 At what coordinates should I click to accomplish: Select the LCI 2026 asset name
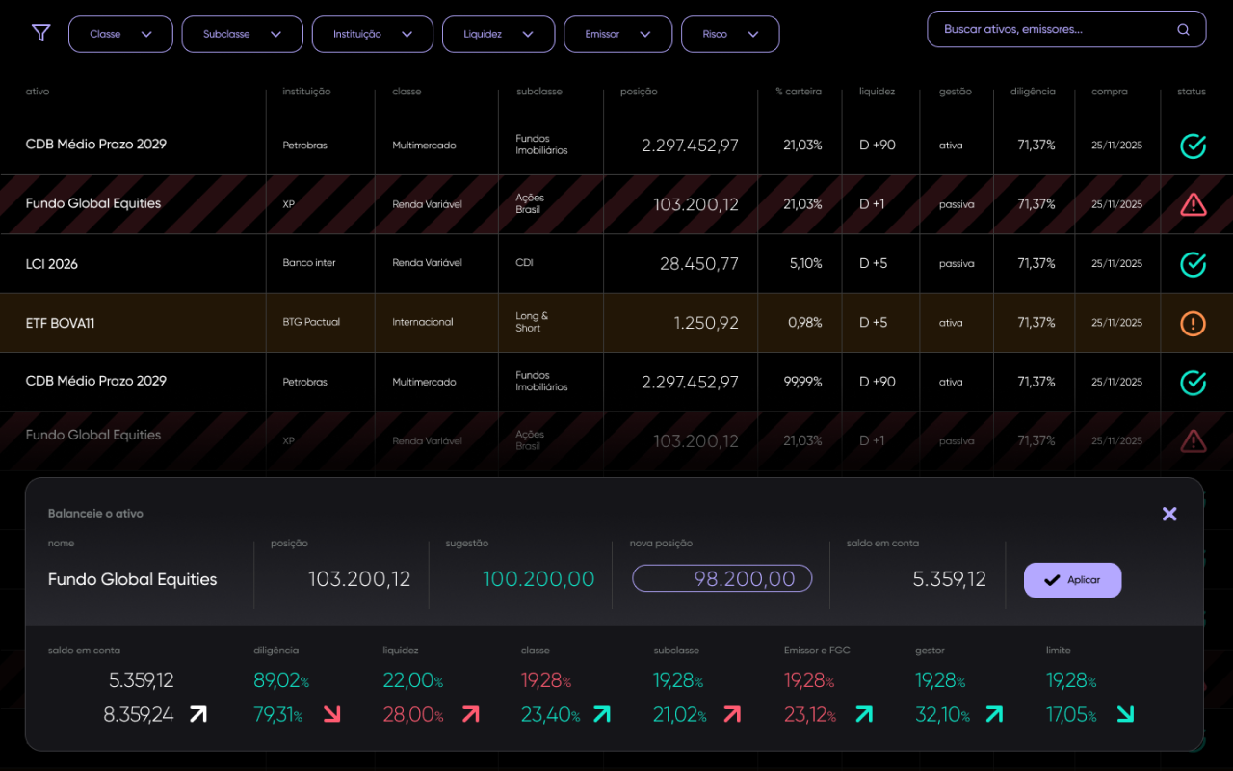pyautogui.click(x=52, y=264)
